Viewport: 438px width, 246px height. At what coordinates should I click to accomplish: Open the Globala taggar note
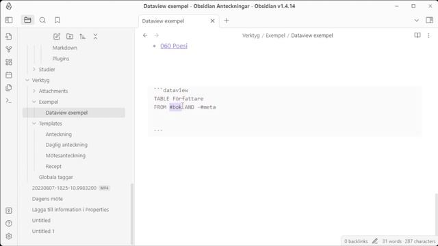[56, 177]
